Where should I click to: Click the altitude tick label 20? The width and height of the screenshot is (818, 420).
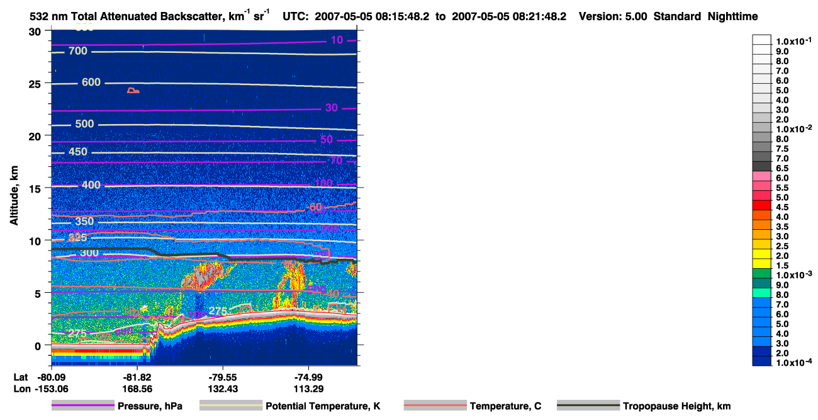pyautogui.click(x=35, y=136)
